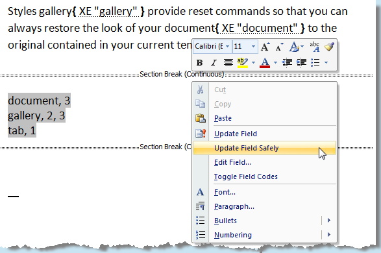
Task: Click the Decrease Indent icon
Action: pos(287,63)
